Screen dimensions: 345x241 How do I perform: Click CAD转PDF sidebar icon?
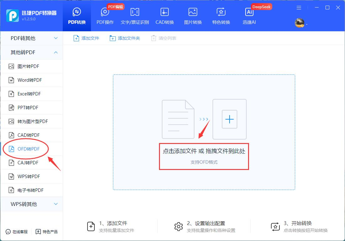click(x=11, y=135)
